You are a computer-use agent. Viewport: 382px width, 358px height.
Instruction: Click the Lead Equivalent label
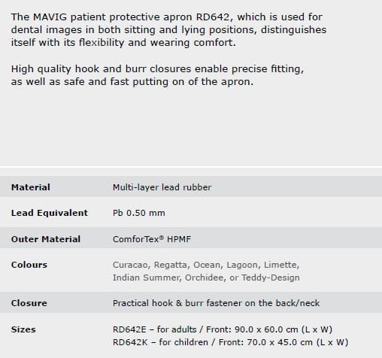(50, 213)
